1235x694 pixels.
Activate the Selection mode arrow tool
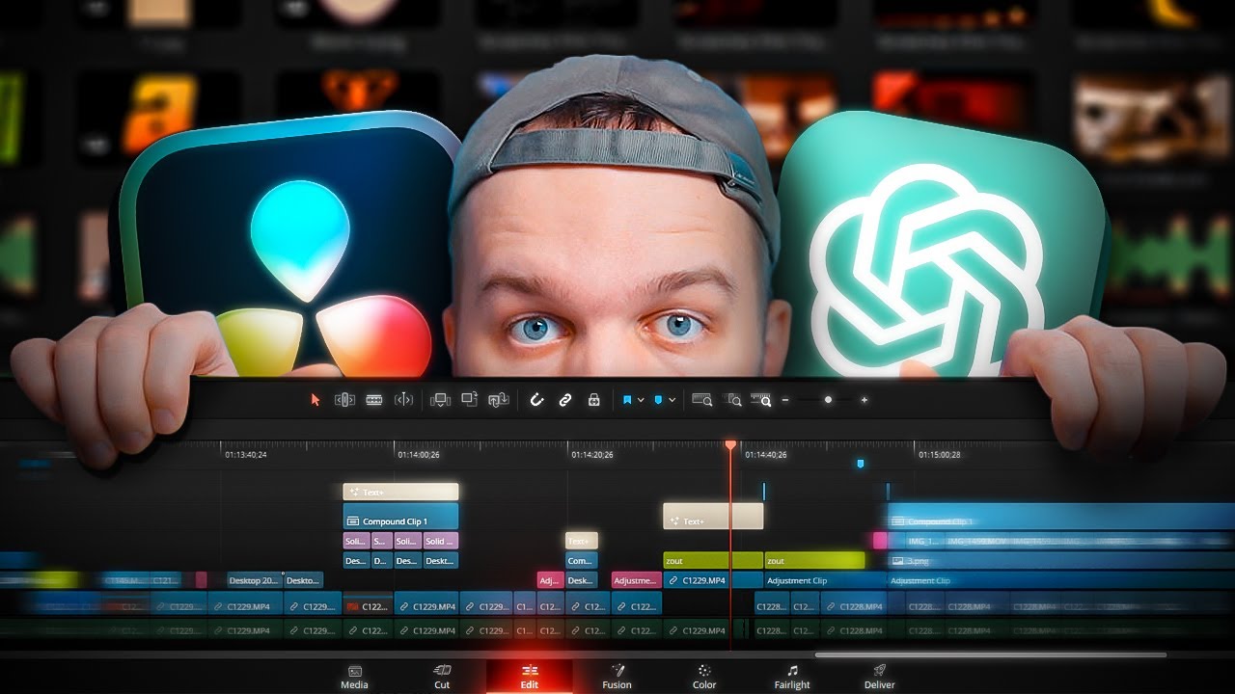tap(315, 400)
